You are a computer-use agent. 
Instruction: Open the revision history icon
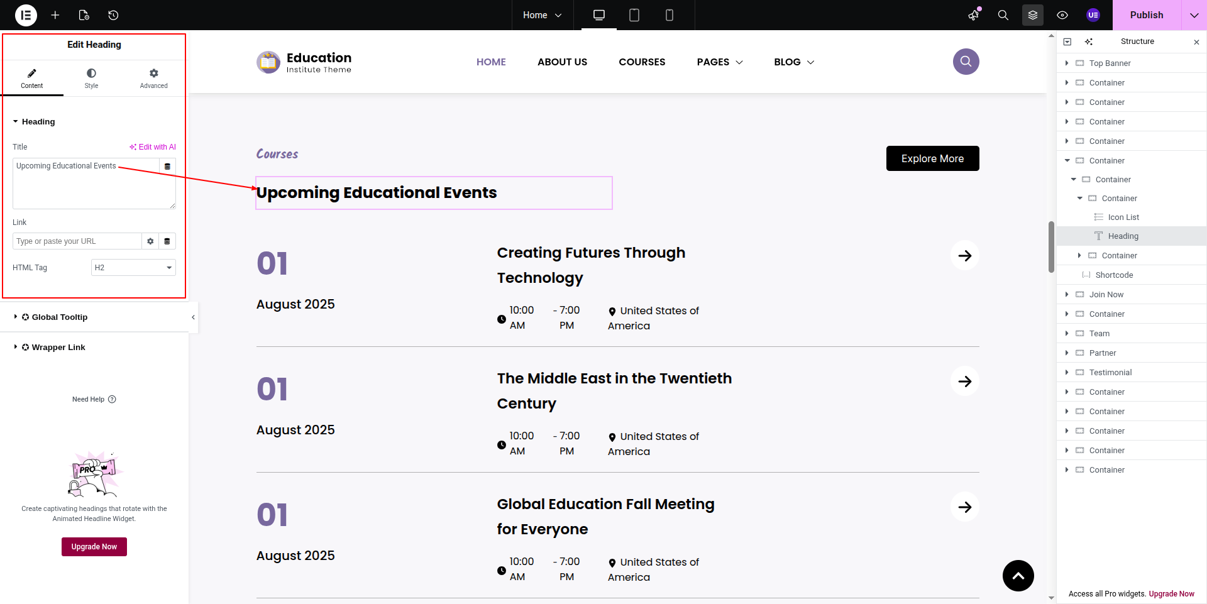tap(113, 15)
